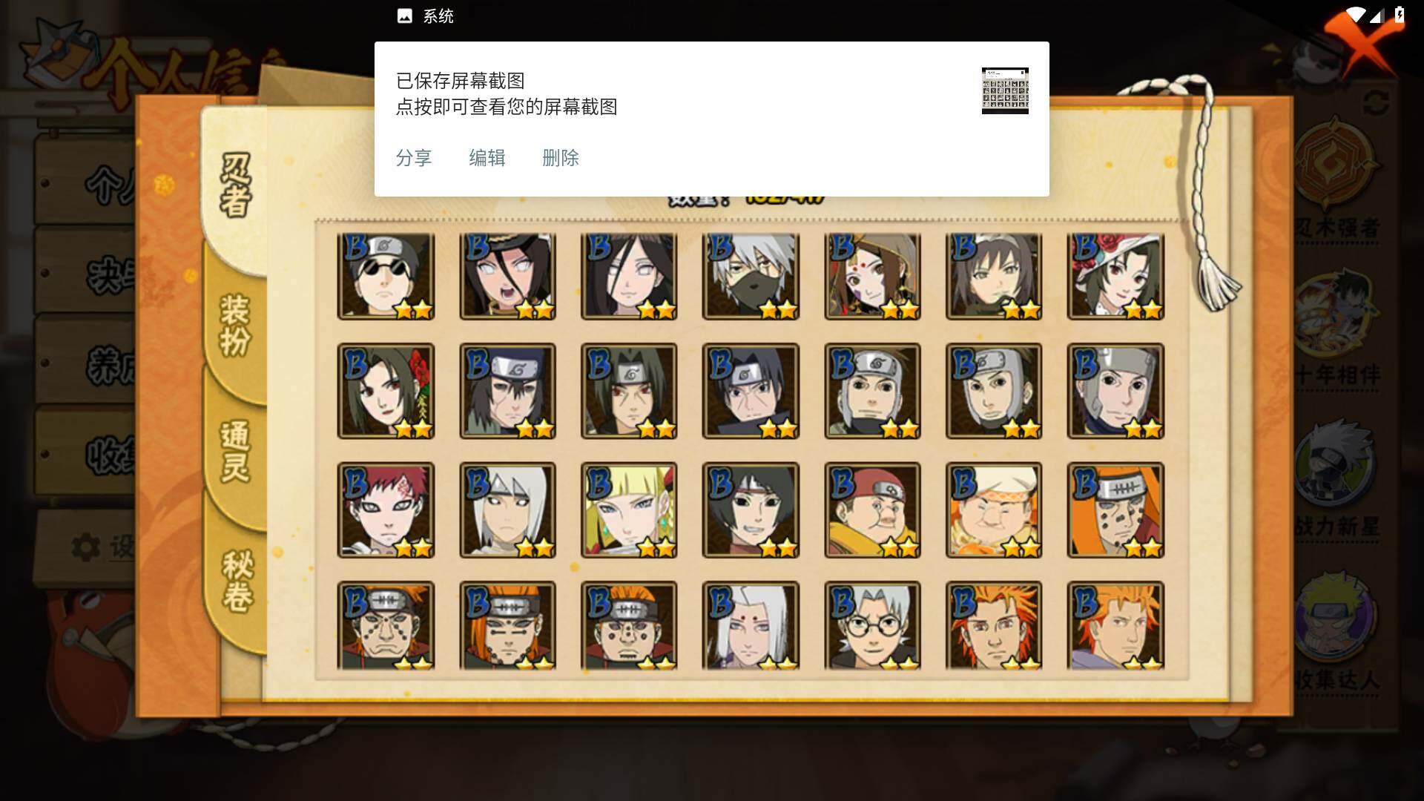Select the ninja portrait with round sunglasses

[x=386, y=276]
